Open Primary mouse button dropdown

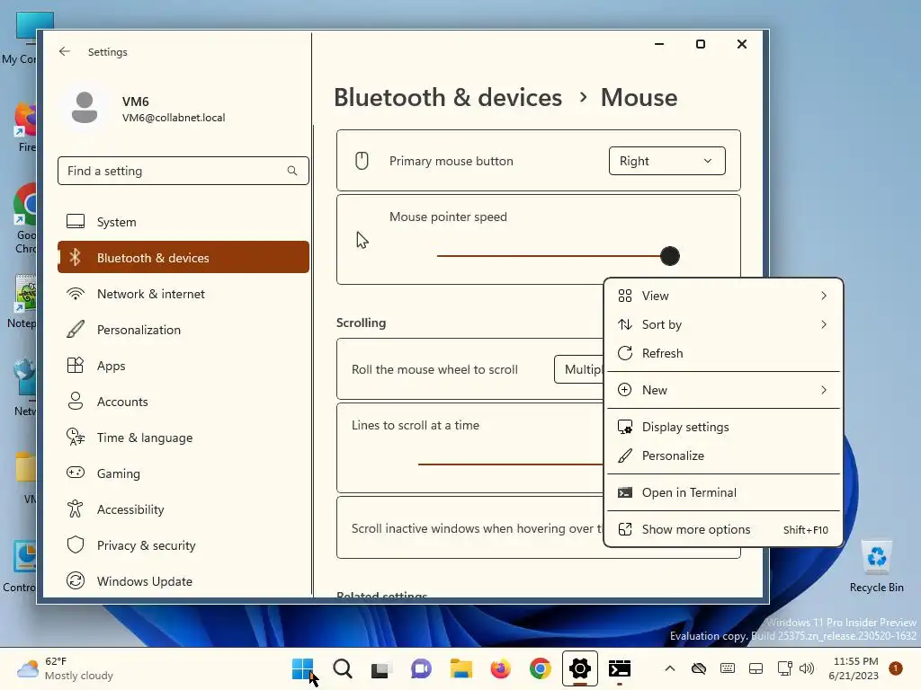(x=666, y=161)
